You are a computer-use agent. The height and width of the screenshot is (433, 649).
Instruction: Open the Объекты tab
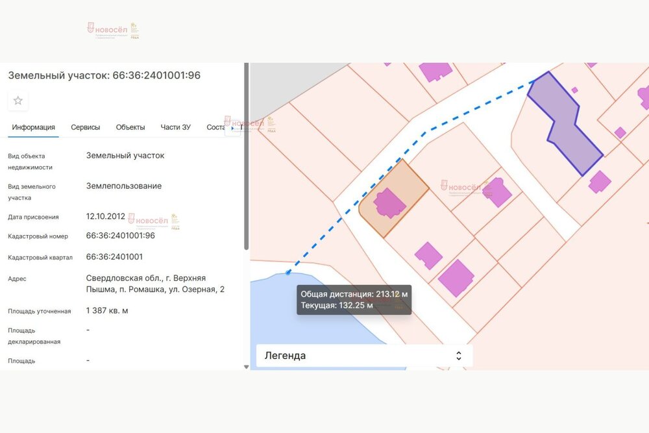pos(130,127)
